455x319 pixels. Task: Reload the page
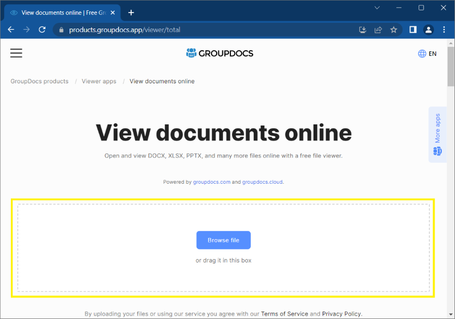42,30
